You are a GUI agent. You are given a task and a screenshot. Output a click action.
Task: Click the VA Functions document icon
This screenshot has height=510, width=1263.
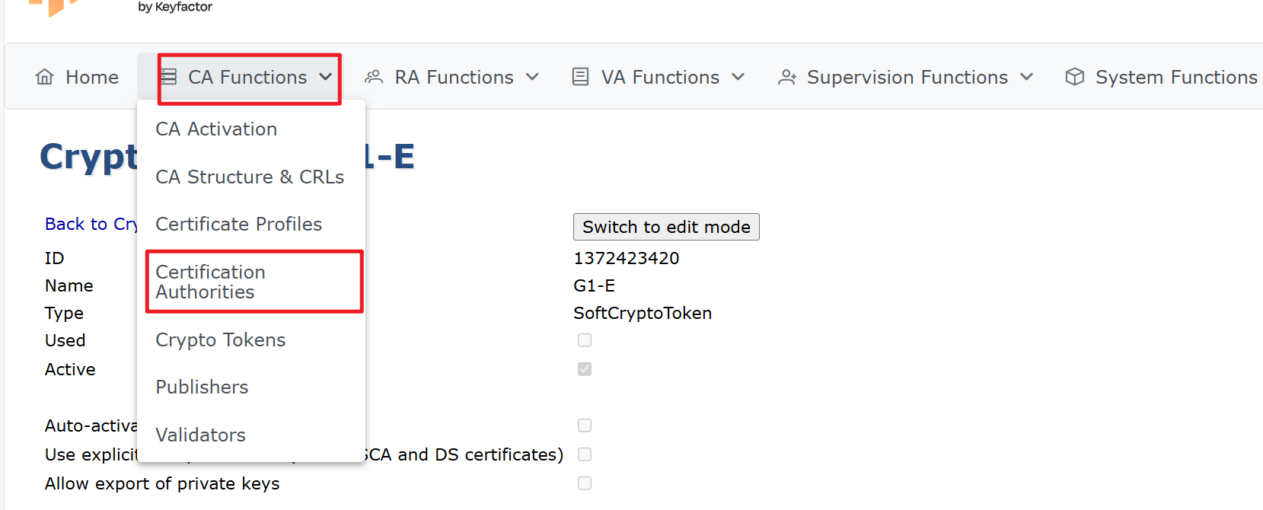580,77
